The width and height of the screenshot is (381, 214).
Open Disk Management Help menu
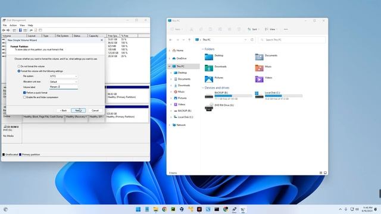(30, 25)
